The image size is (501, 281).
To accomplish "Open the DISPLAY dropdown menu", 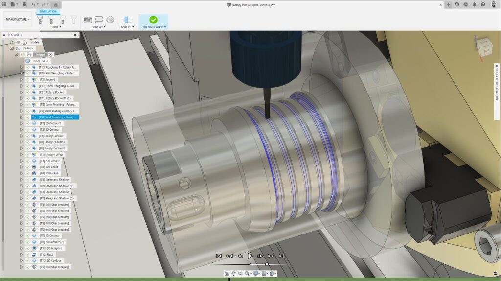I will tap(99, 27).
